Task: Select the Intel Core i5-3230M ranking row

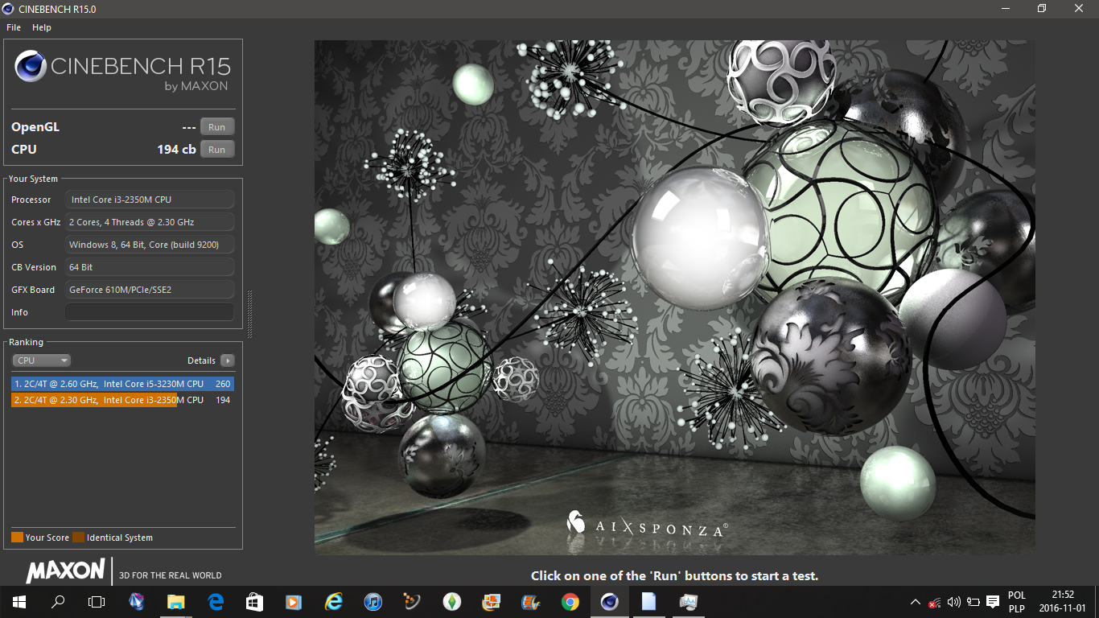Action: pyautogui.click(x=122, y=384)
